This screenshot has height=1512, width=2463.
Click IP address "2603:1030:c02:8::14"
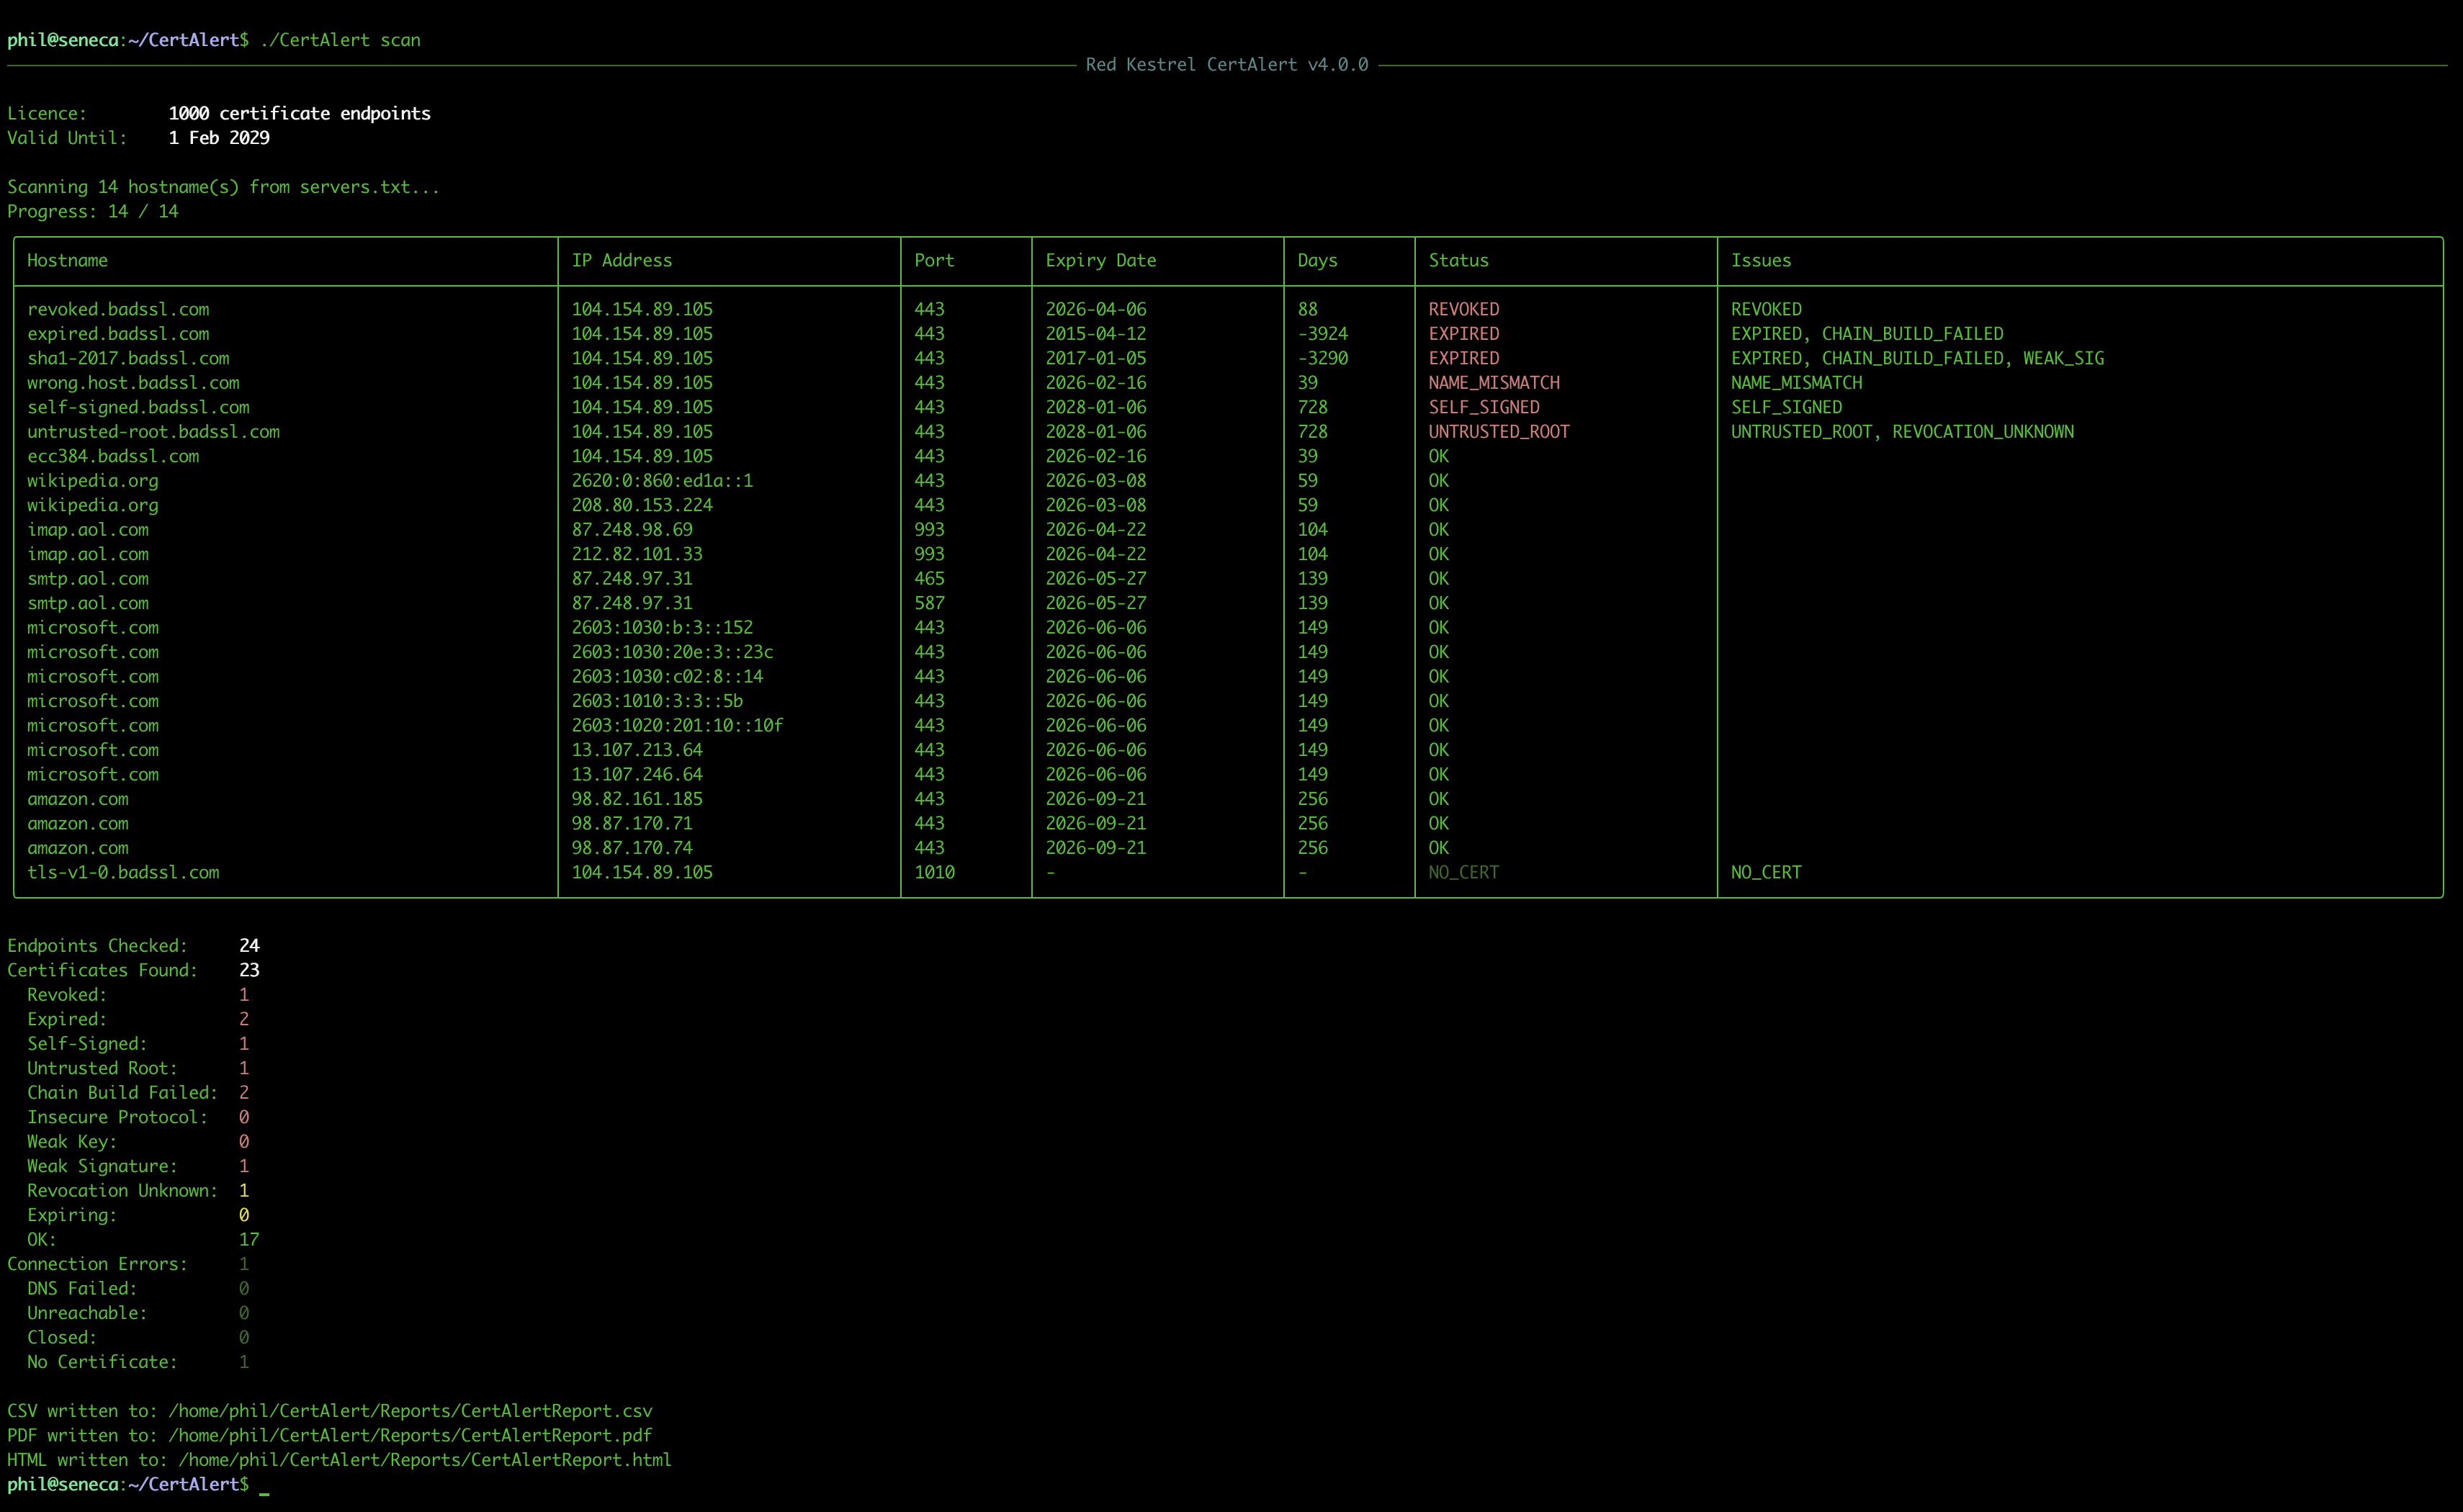[x=667, y=677]
